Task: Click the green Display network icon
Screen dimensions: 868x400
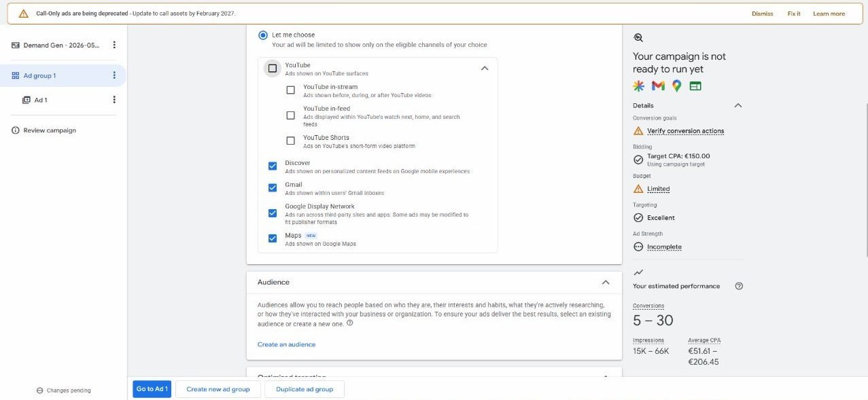Action: click(x=695, y=86)
